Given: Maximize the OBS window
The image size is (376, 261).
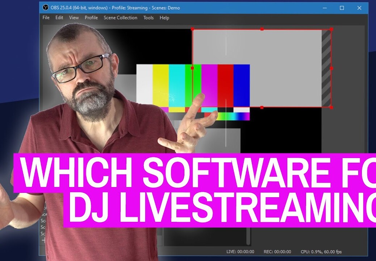Looking at the screenshot, I should point(342,8).
